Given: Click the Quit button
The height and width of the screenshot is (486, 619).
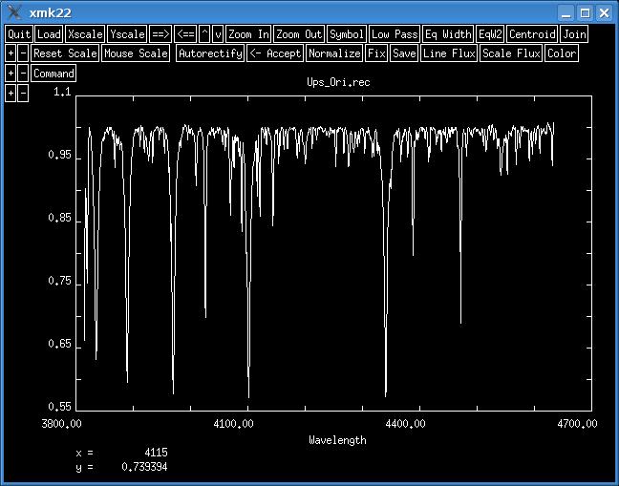Looking at the screenshot, I should point(19,34).
